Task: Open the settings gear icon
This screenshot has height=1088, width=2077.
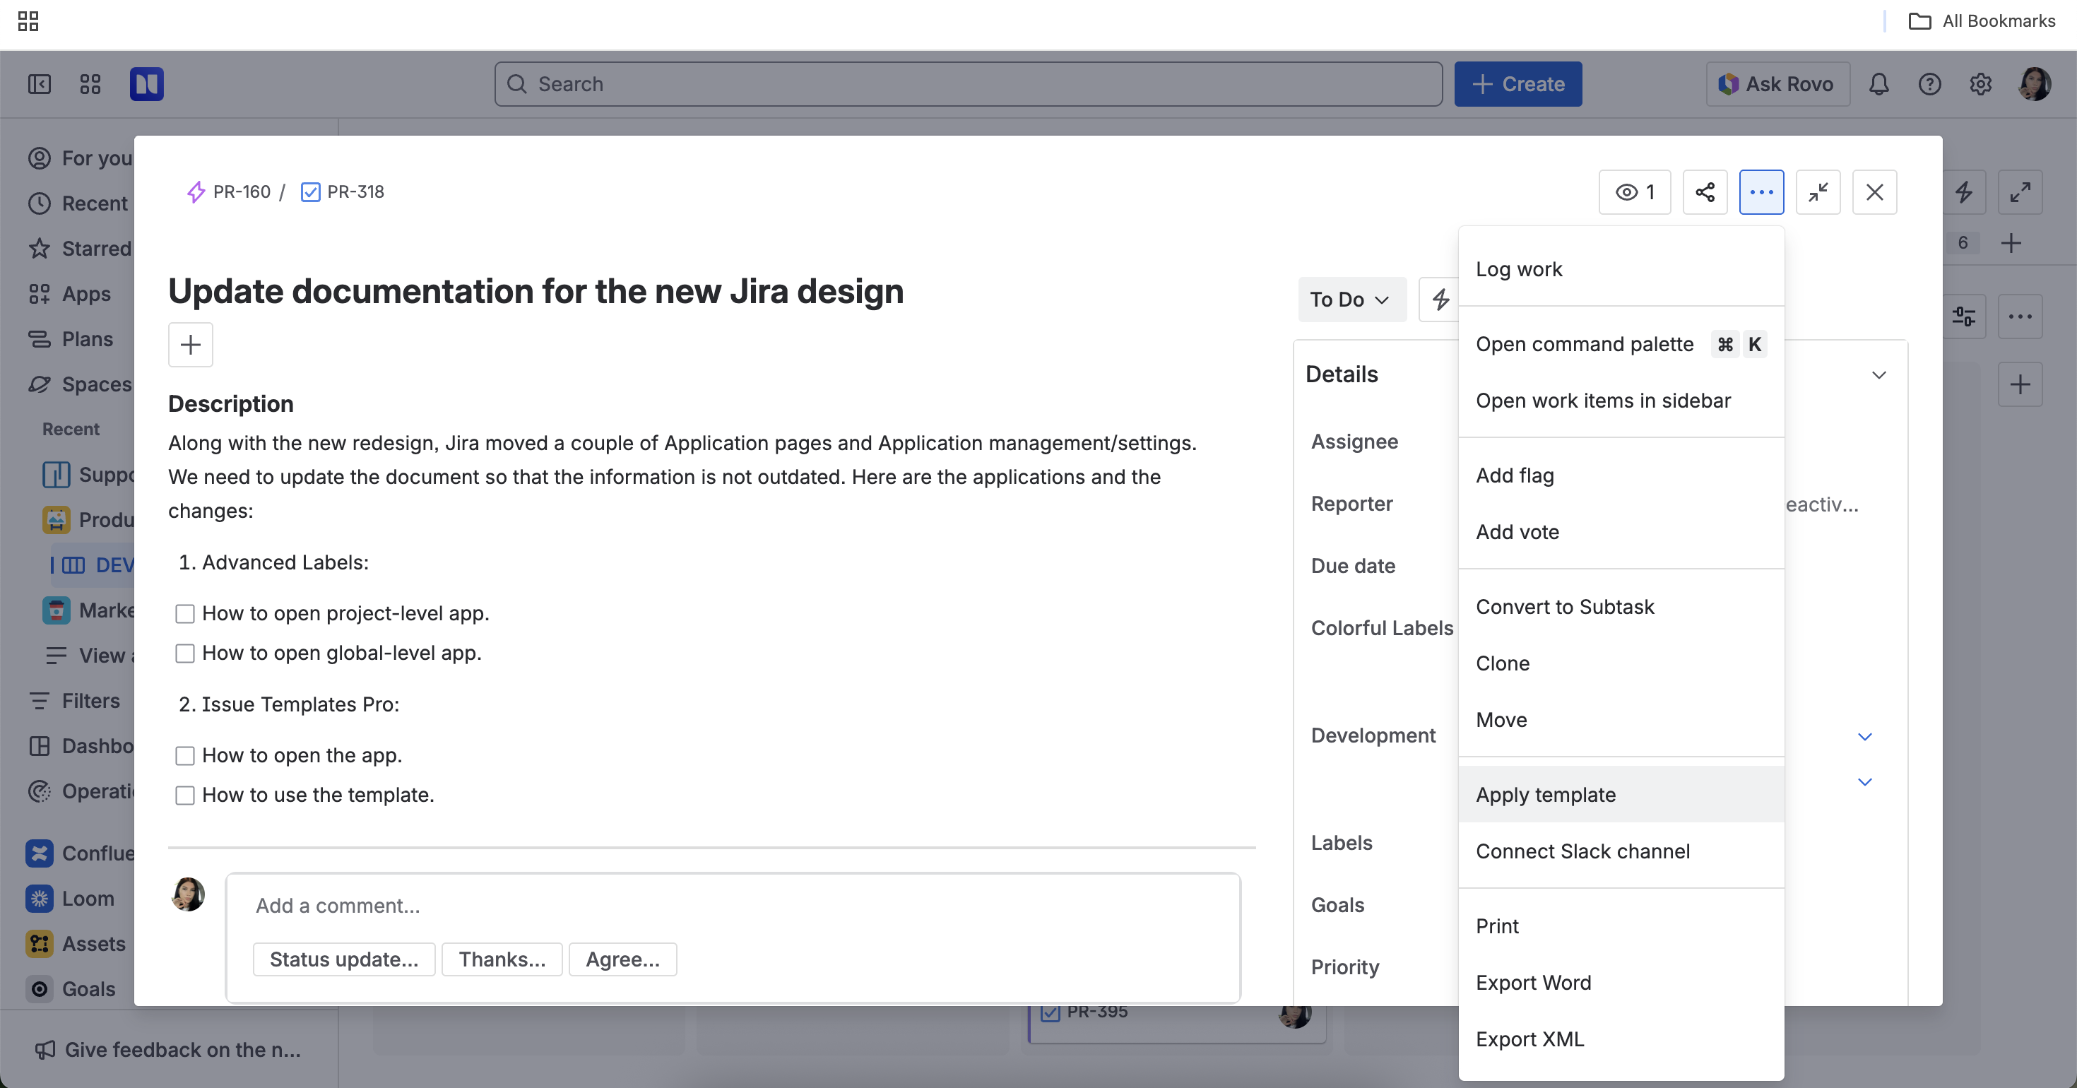Action: pyautogui.click(x=1980, y=84)
